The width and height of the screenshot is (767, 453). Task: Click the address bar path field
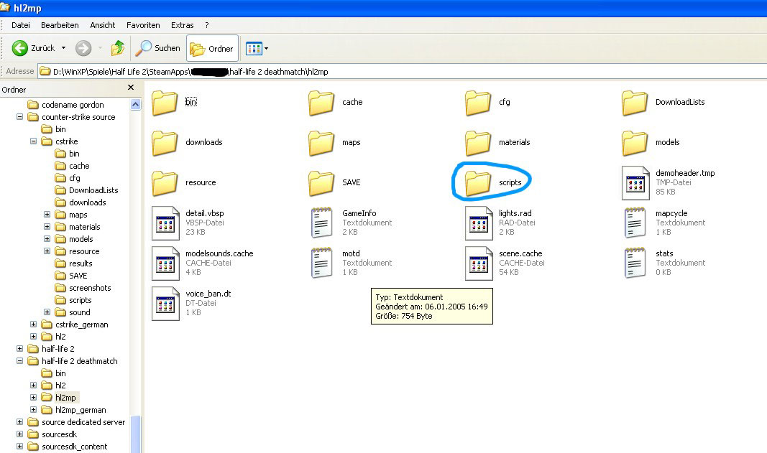pos(402,71)
